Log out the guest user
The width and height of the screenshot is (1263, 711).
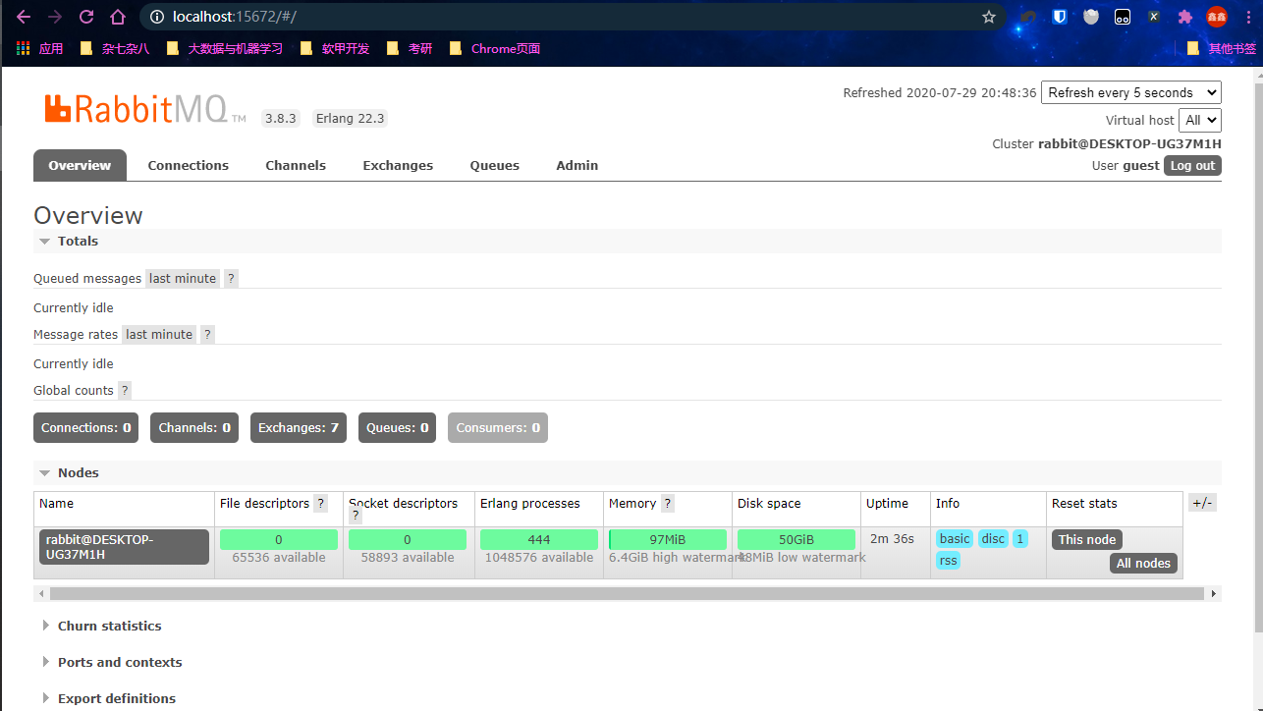pos(1192,166)
